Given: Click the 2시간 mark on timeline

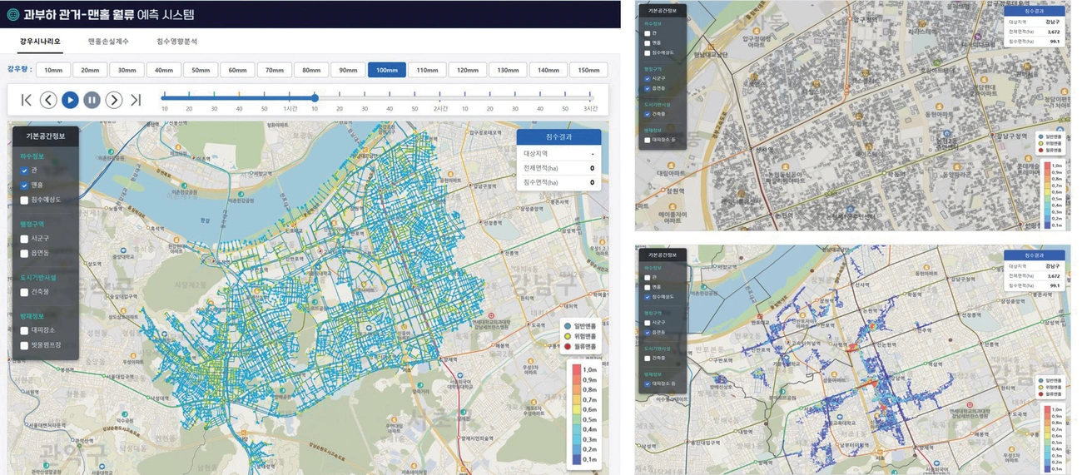Looking at the screenshot, I should click(440, 109).
